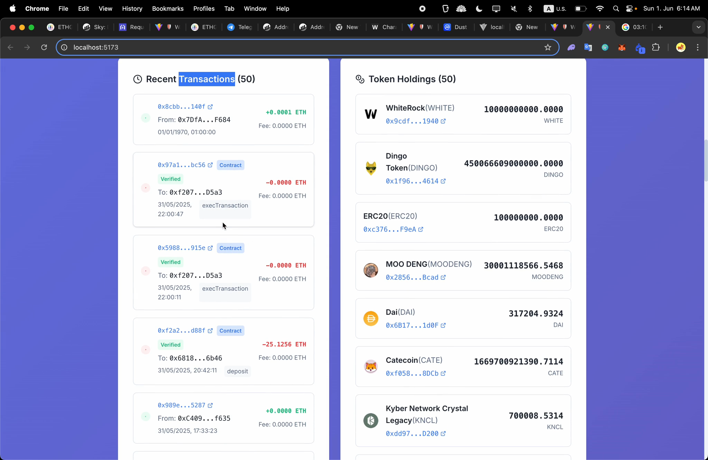The height and width of the screenshot is (460, 708).
Task: Open the History menu
Action: click(x=132, y=9)
